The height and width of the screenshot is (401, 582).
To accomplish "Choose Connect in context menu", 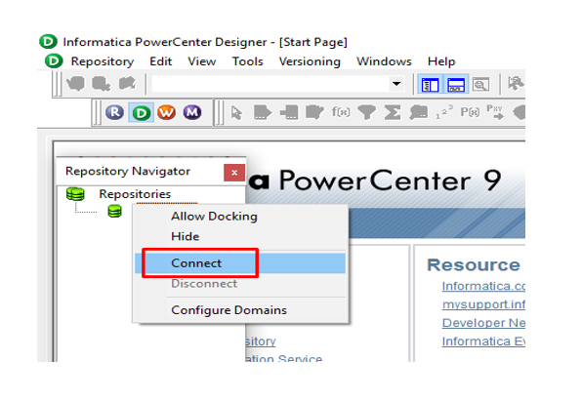I will pos(240,263).
